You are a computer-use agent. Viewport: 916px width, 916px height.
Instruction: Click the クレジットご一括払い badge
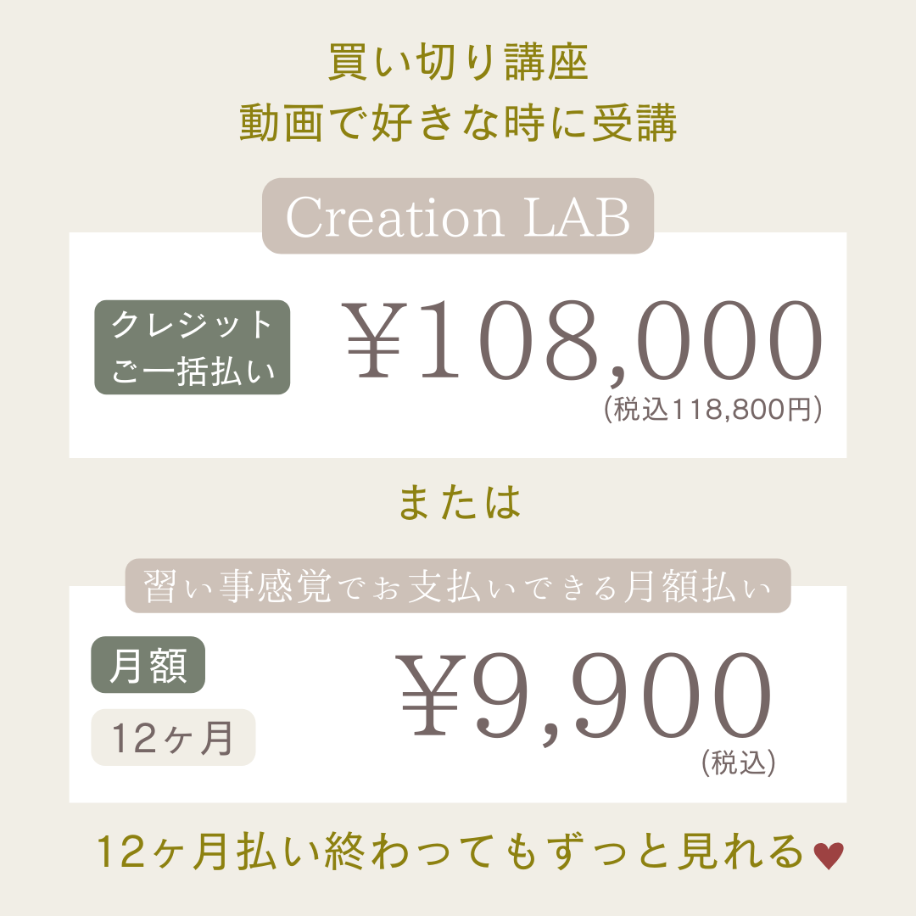193,347
